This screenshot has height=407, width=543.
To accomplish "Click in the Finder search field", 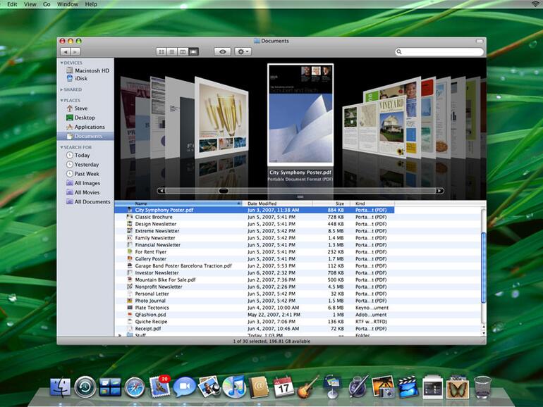I will (x=441, y=52).
